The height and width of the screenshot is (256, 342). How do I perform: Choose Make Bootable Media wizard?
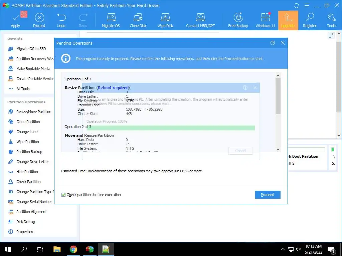[29, 69]
